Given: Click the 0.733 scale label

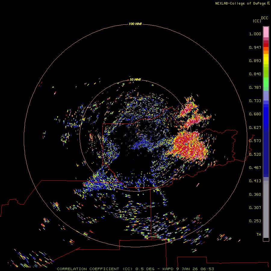Looking at the screenshot, I should coord(255,101).
